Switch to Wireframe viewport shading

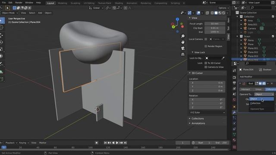[213, 13]
